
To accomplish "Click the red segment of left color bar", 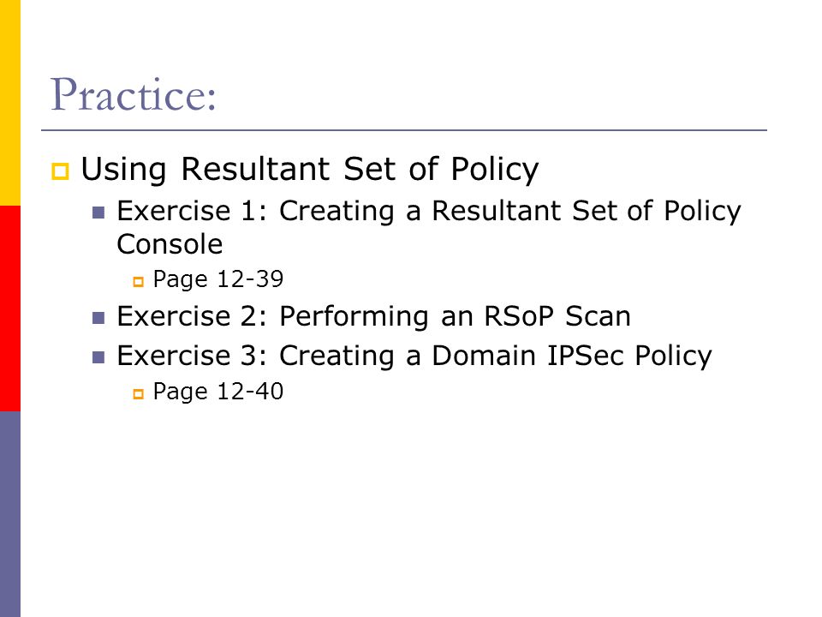I will 10,308.
